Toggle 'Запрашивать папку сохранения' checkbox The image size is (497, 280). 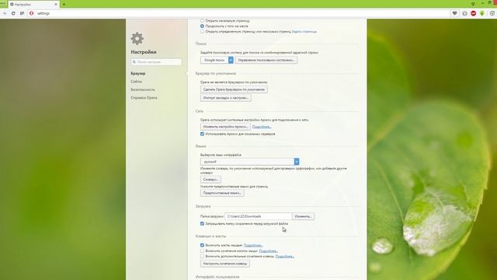click(202, 223)
